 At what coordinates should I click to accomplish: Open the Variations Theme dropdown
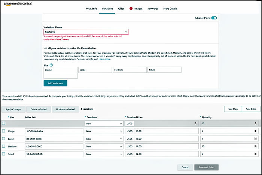pyautogui.click(x=86, y=32)
